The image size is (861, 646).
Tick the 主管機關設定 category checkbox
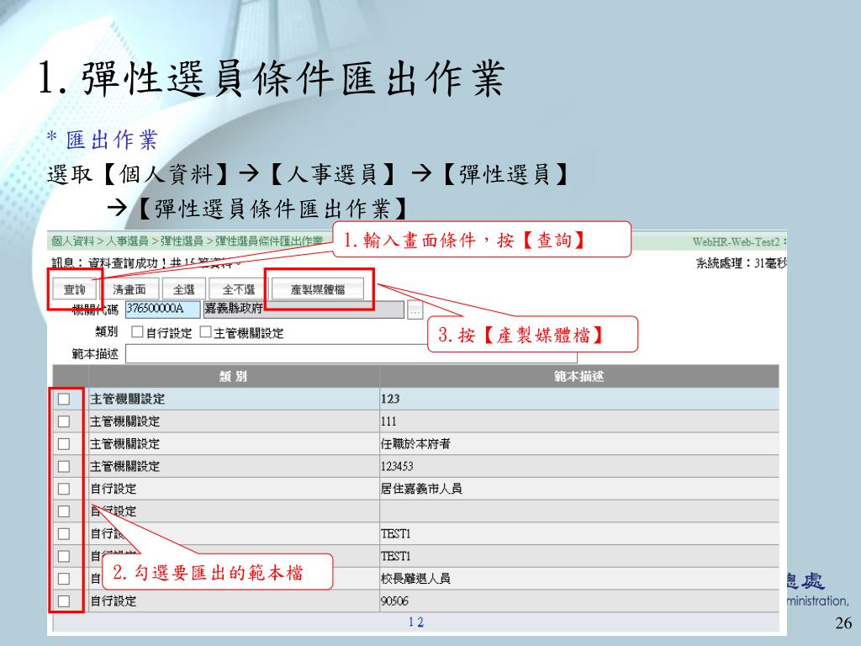click(x=205, y=331)
